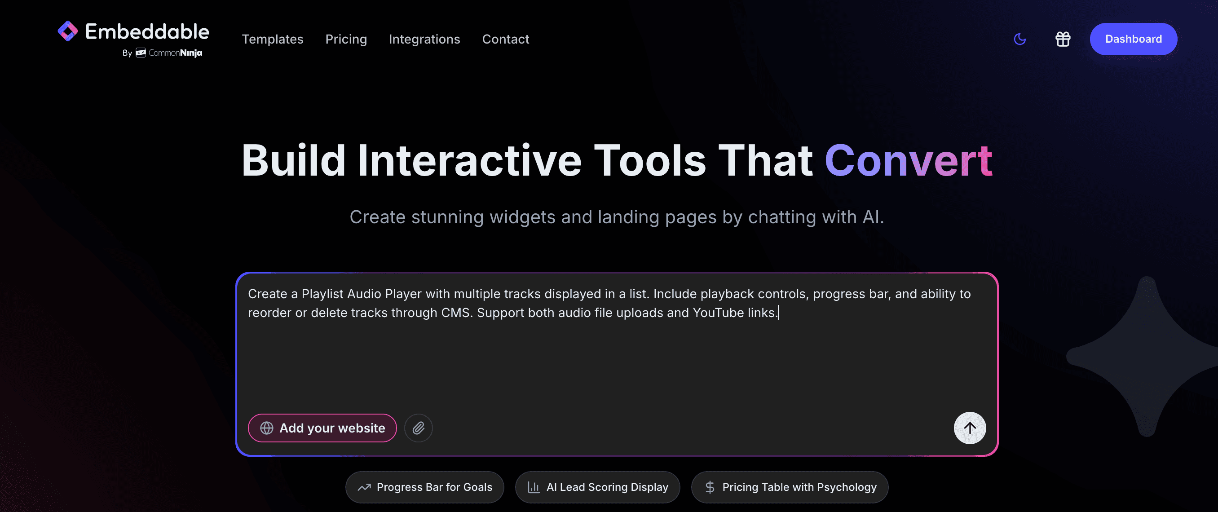
Task: Choose the AI Lead Scoring Display suggestion
Action: tap(607, 487)
